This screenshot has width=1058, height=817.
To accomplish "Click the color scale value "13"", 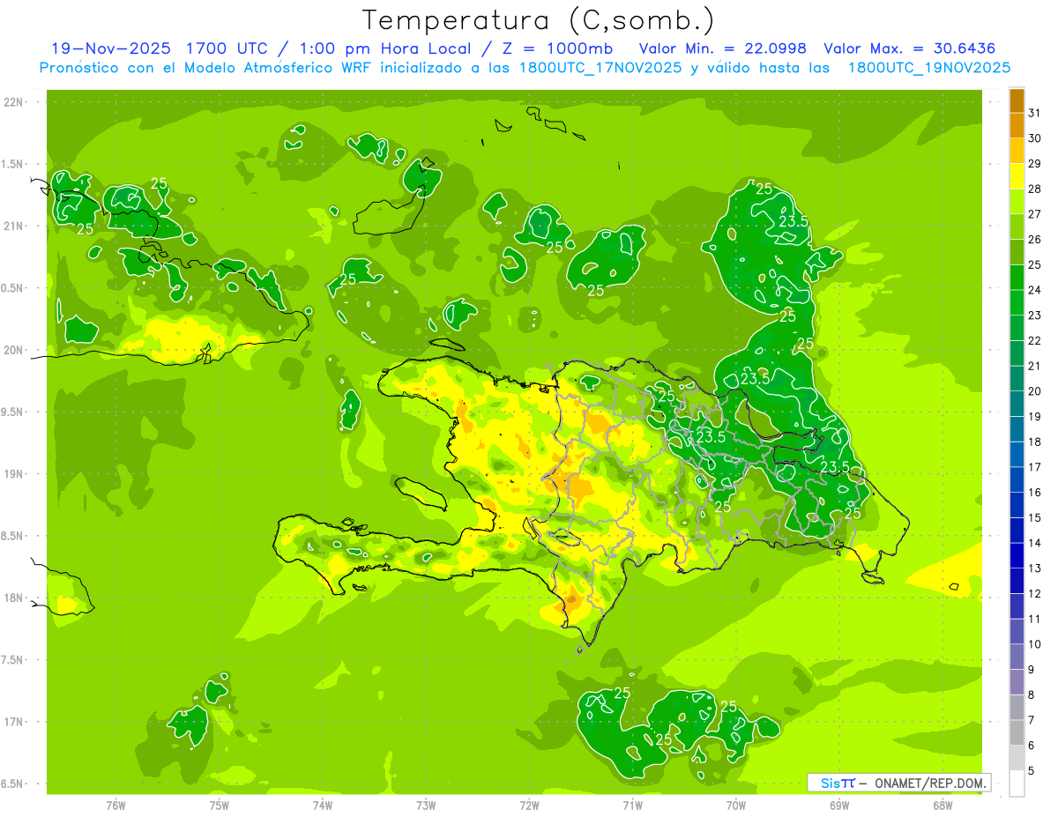I will (1034, 568).
